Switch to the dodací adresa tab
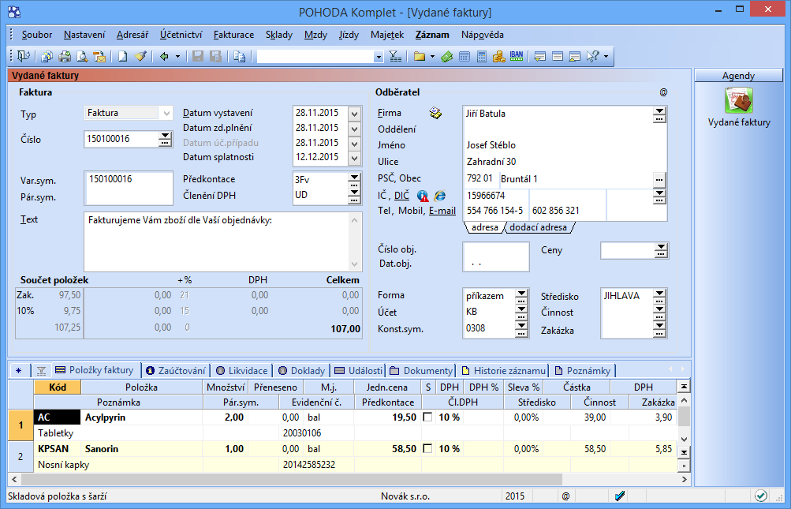Screen dimensions: 791x509 [539, 227]
